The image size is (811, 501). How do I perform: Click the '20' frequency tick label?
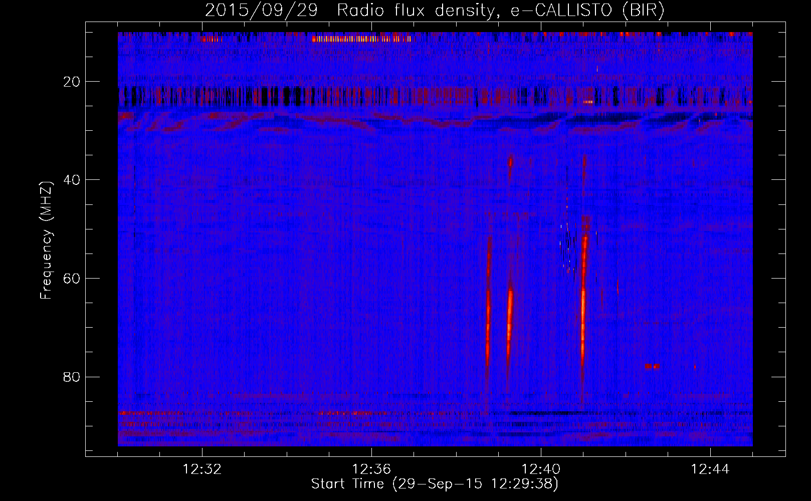[72, 82]
